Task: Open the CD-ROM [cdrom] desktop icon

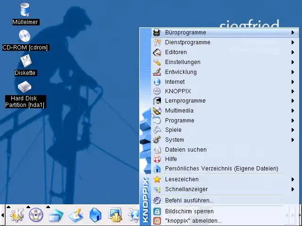Action: coord(25,36)
